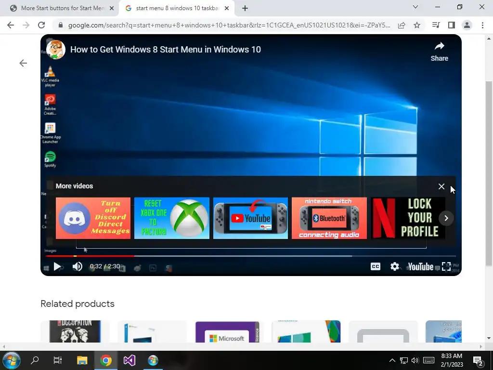Open Chrome profile avatar
493x370 pixels.
[x=467, y=25]
